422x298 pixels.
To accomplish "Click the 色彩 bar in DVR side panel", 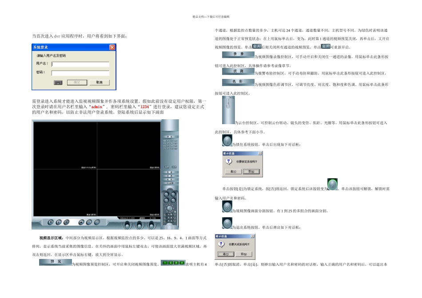I will (x=170, y=180).
